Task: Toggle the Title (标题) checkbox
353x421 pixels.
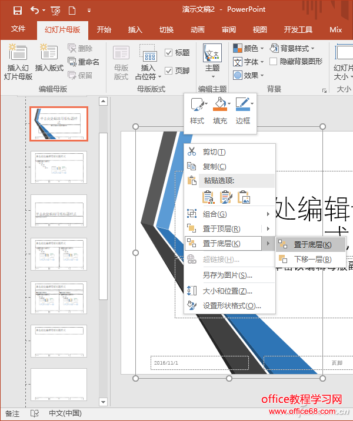Action: click(x=169, y=53)
